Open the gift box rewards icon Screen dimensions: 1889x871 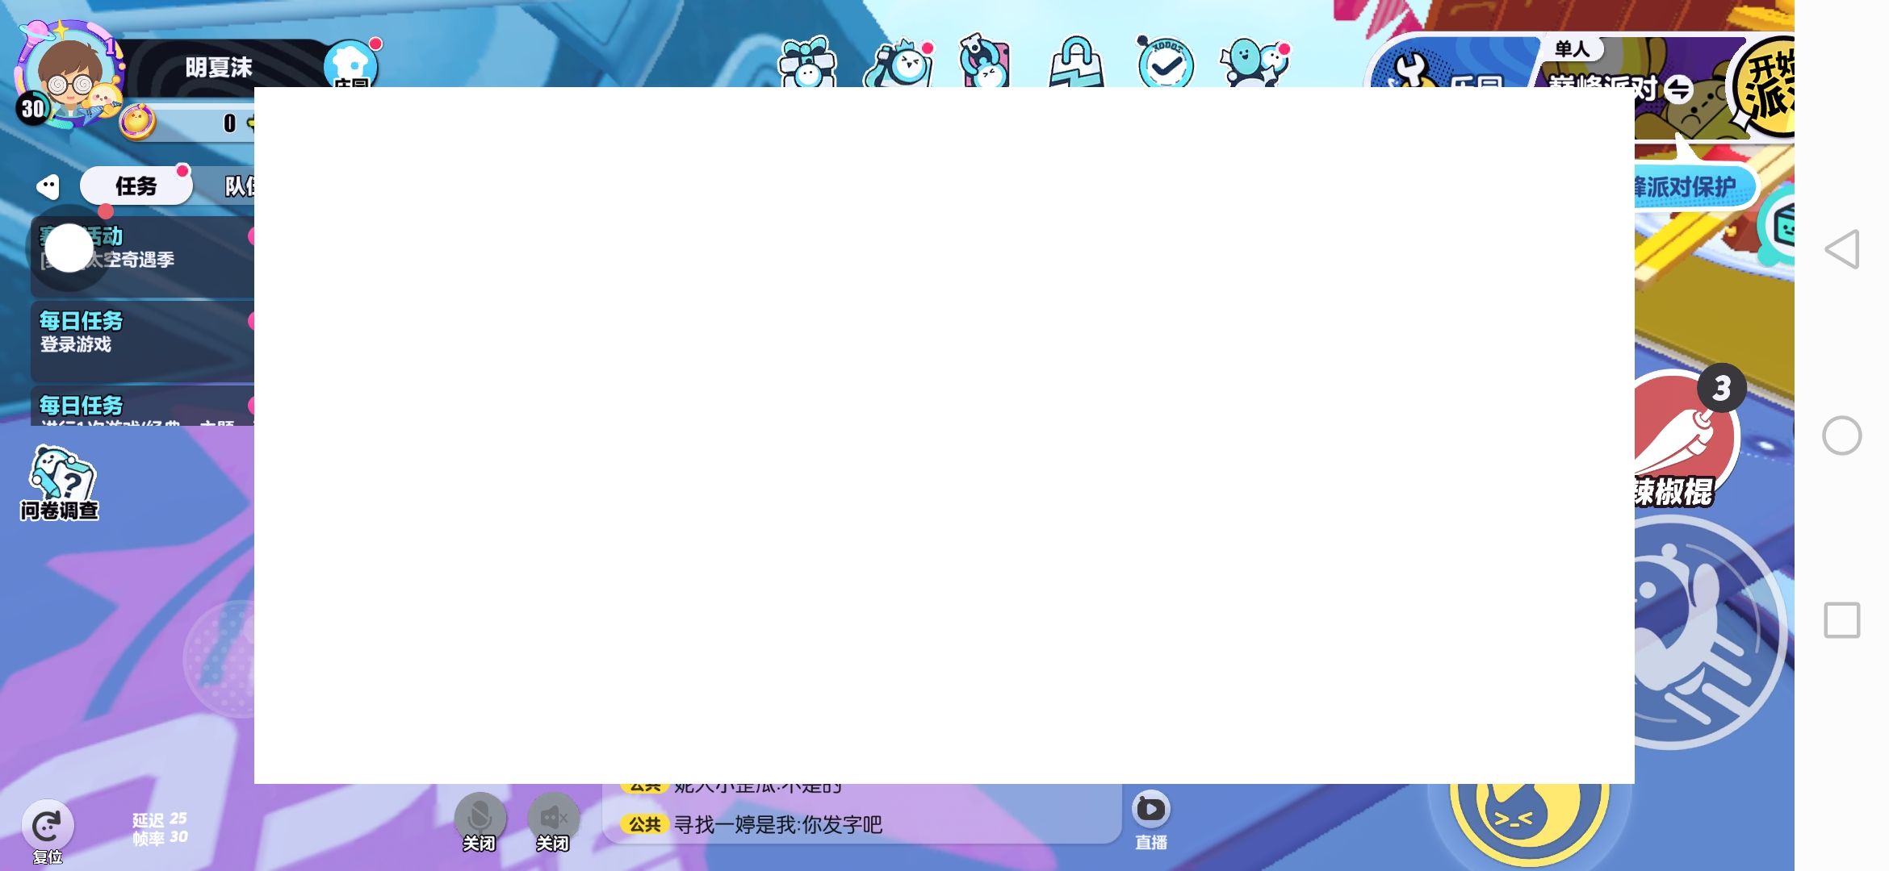[807, 63]
